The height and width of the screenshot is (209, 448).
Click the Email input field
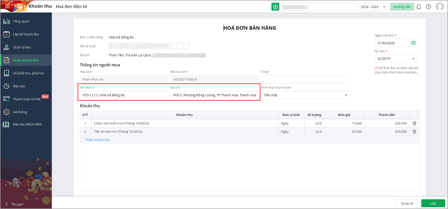pos(305,79)
